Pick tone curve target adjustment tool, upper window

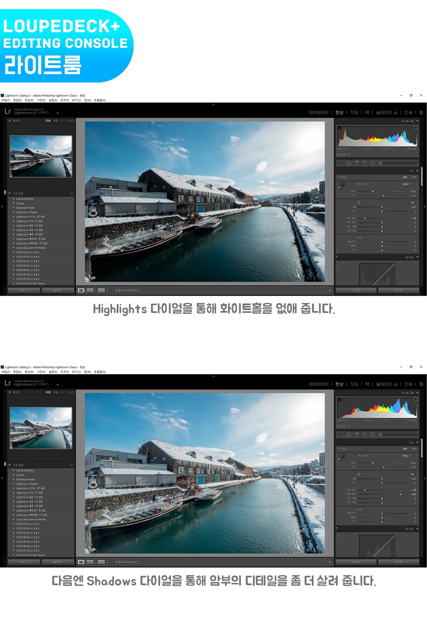(x=338, y=264)
